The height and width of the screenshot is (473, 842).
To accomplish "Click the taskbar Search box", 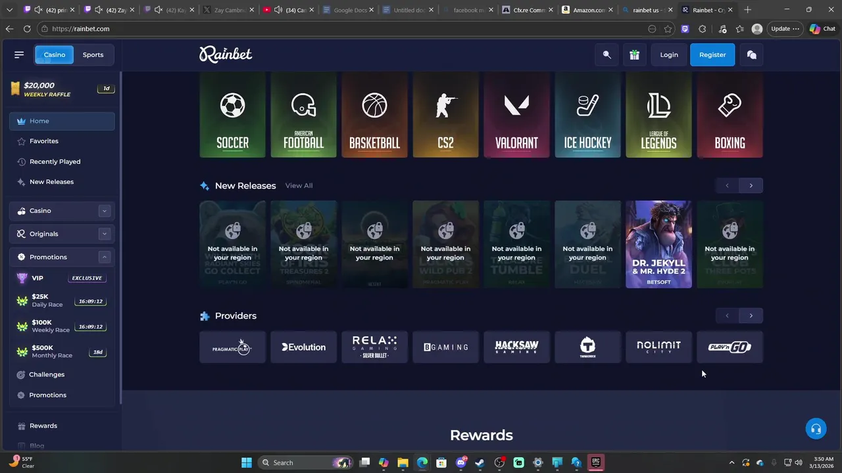I will pos(305,462).
